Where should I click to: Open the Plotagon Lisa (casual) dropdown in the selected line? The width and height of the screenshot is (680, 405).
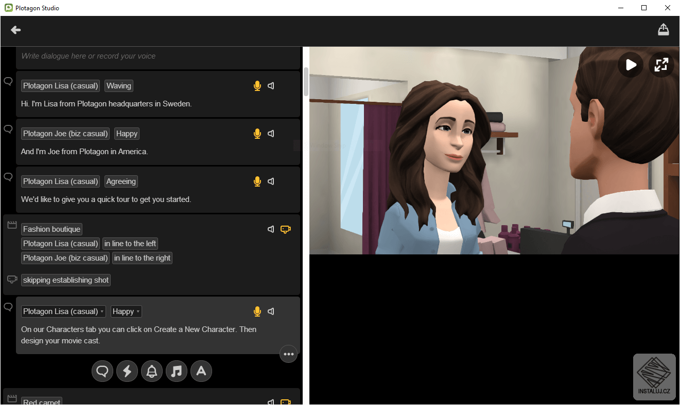click(x=63, y=311)
